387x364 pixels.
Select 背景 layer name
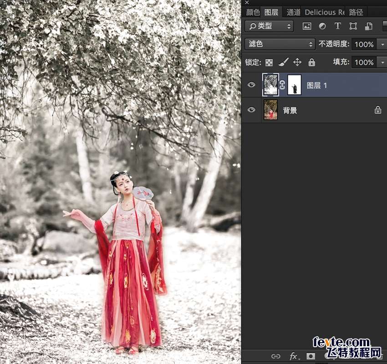tap(290, 110)
